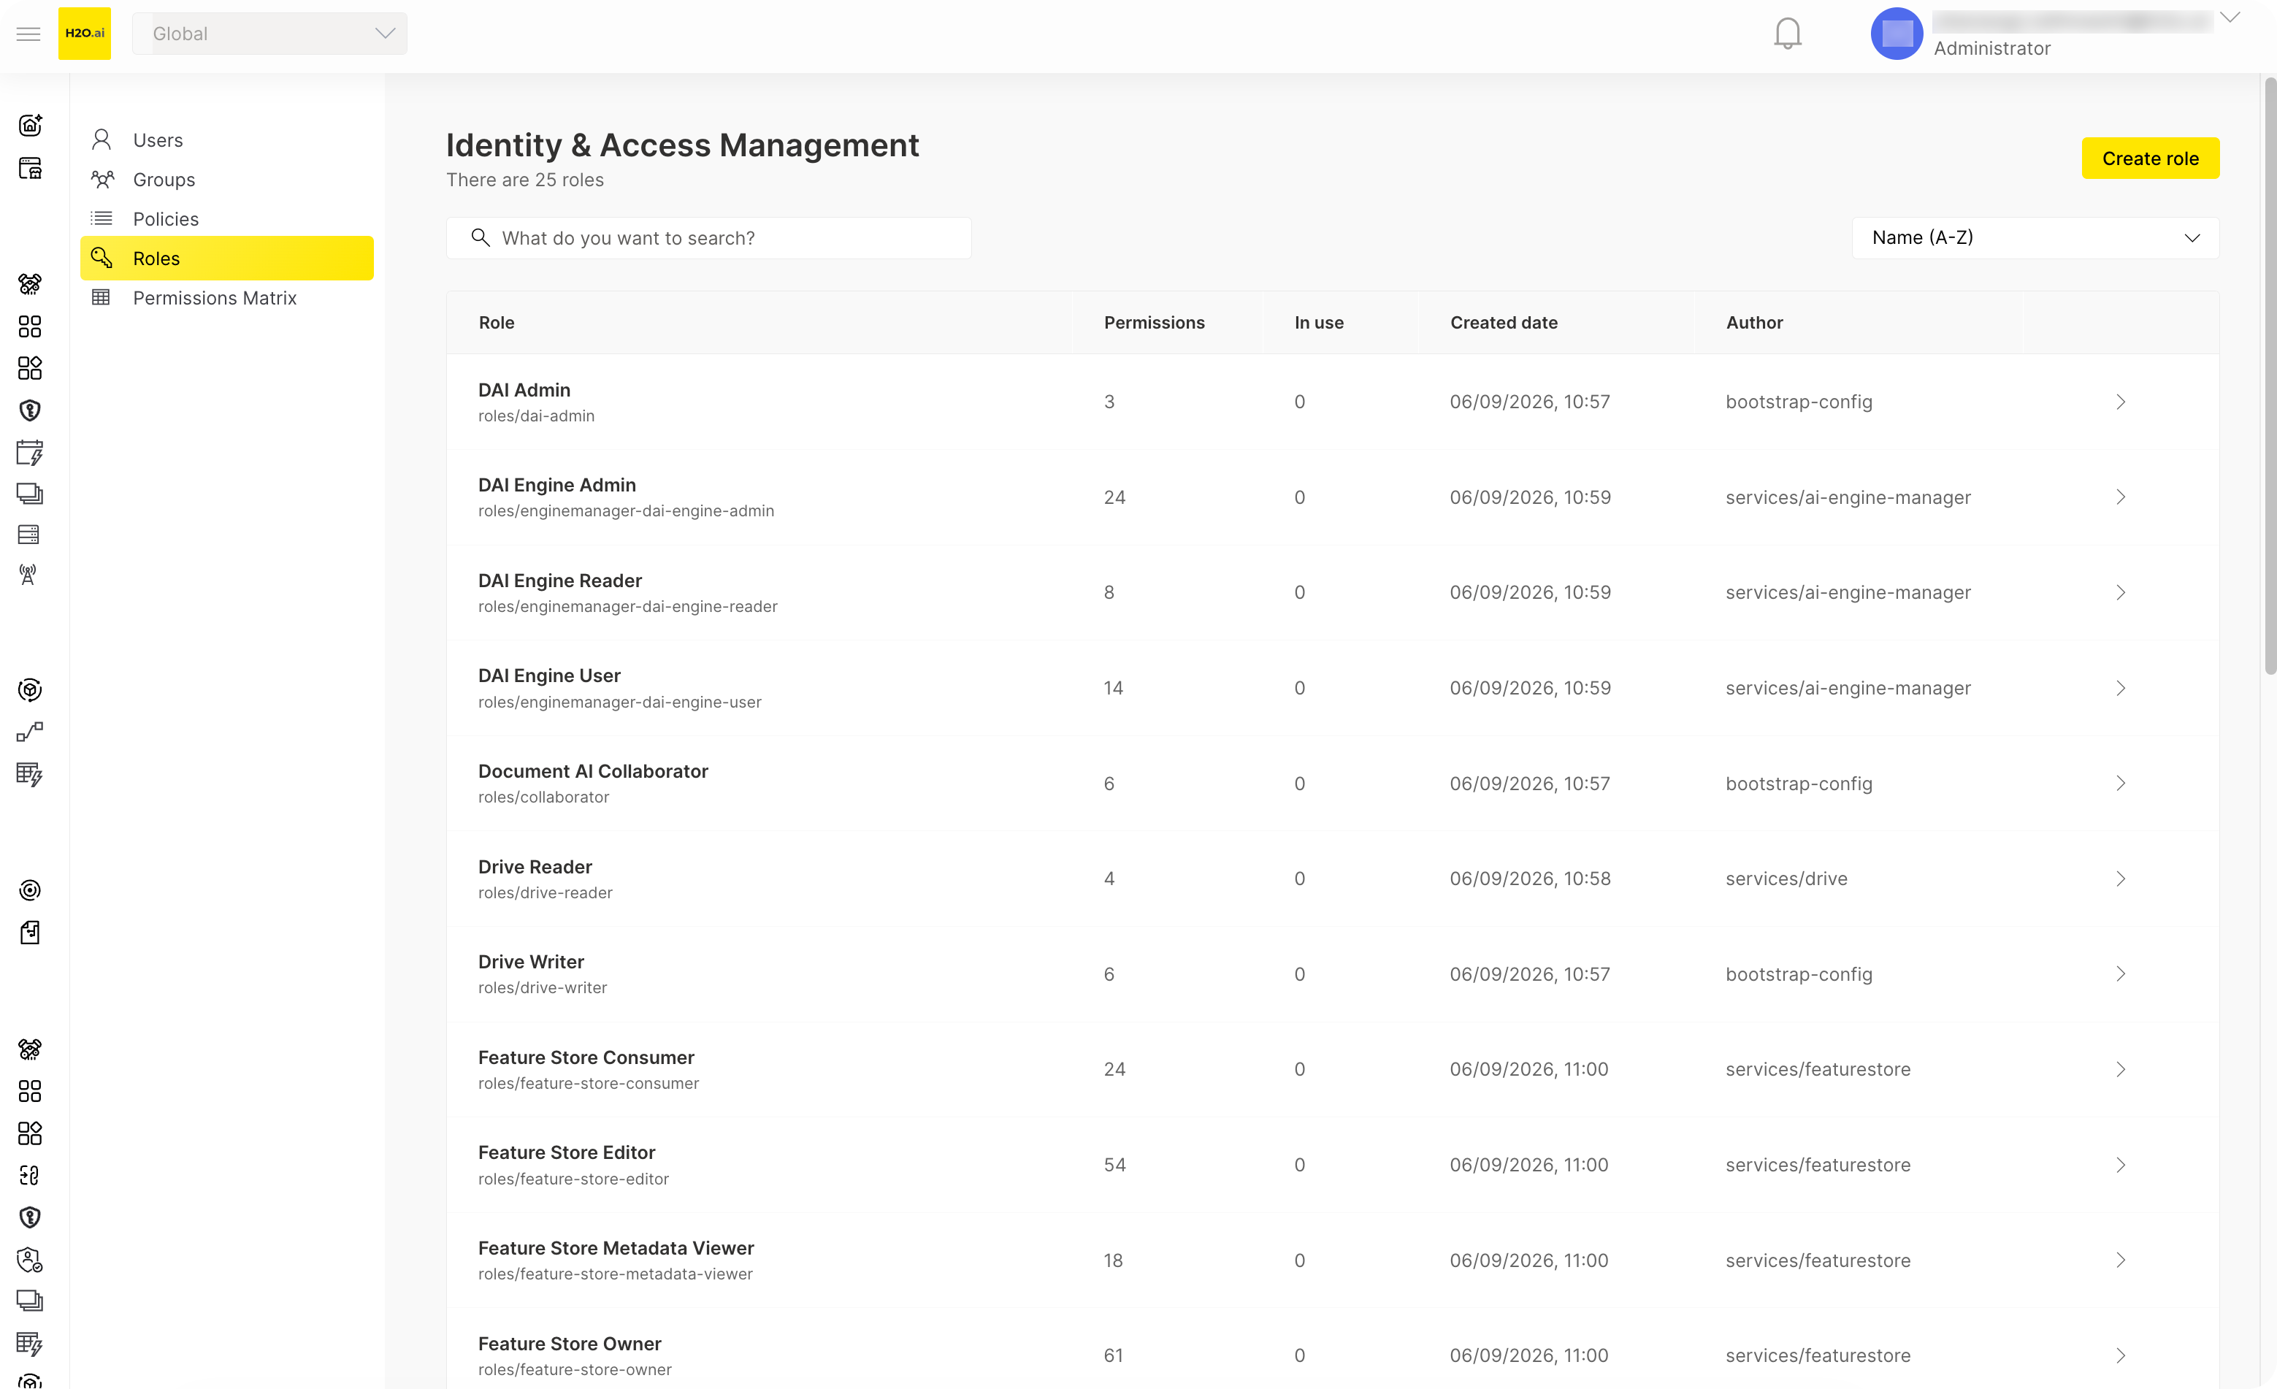This screenshot has height=1389, width=2277.
Task: Expand the Feature Store Editor row chevron
Action: [x=2121, y=1166]
